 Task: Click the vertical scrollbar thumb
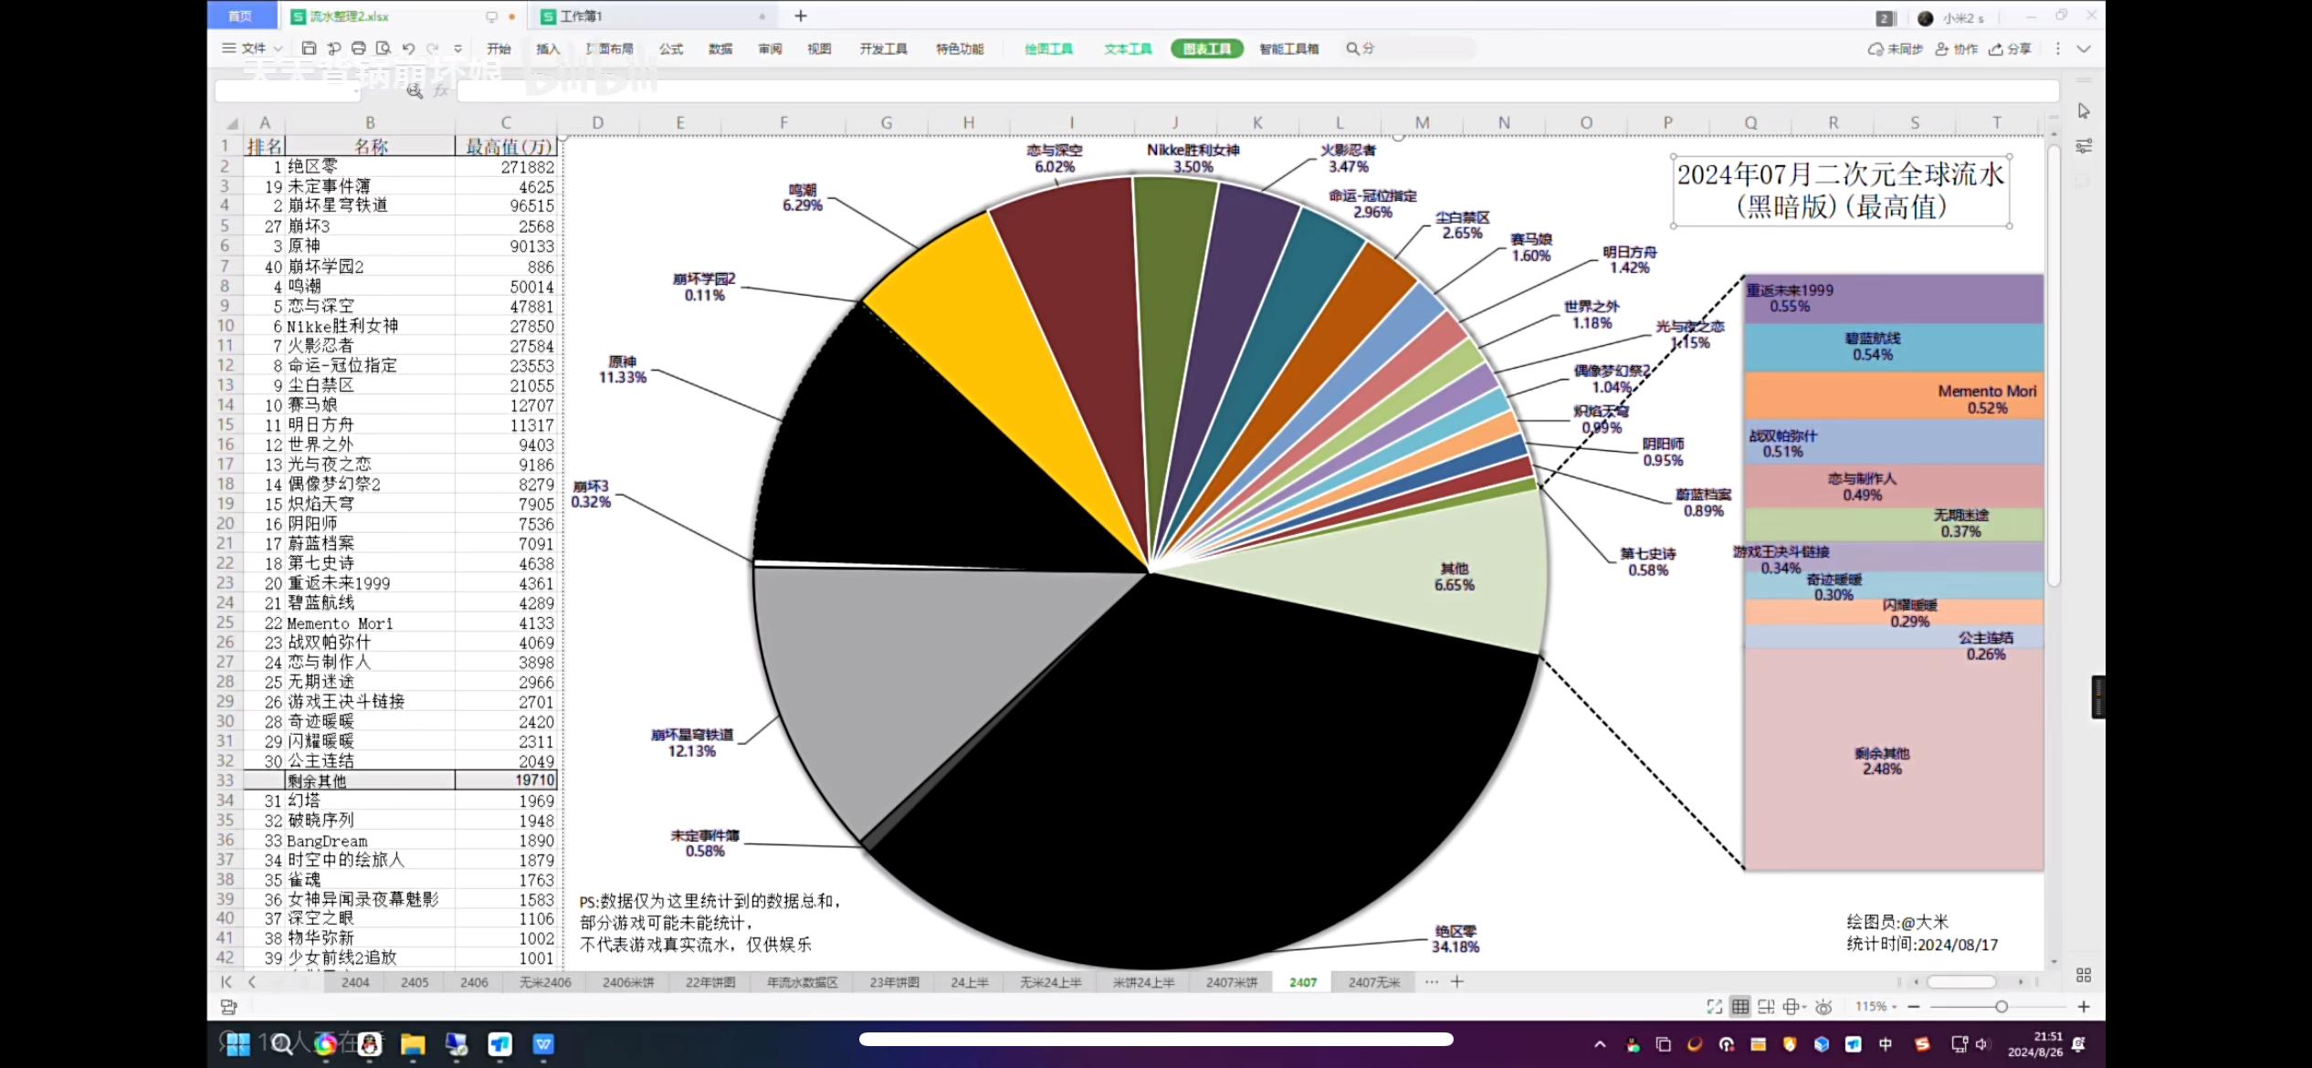pyautogui.click(x=2054, y=365)
